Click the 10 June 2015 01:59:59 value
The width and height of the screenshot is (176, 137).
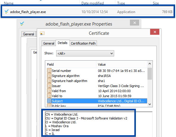114,96
